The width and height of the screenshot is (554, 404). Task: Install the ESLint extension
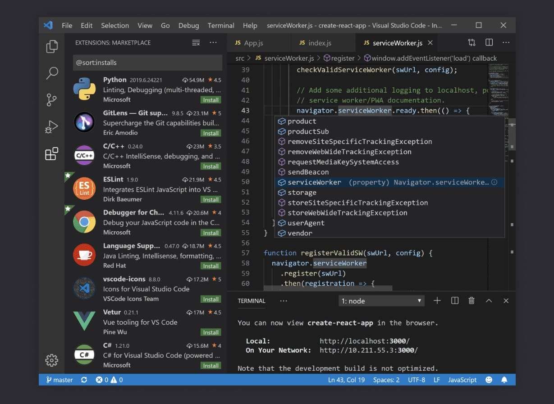click(211, 200)
